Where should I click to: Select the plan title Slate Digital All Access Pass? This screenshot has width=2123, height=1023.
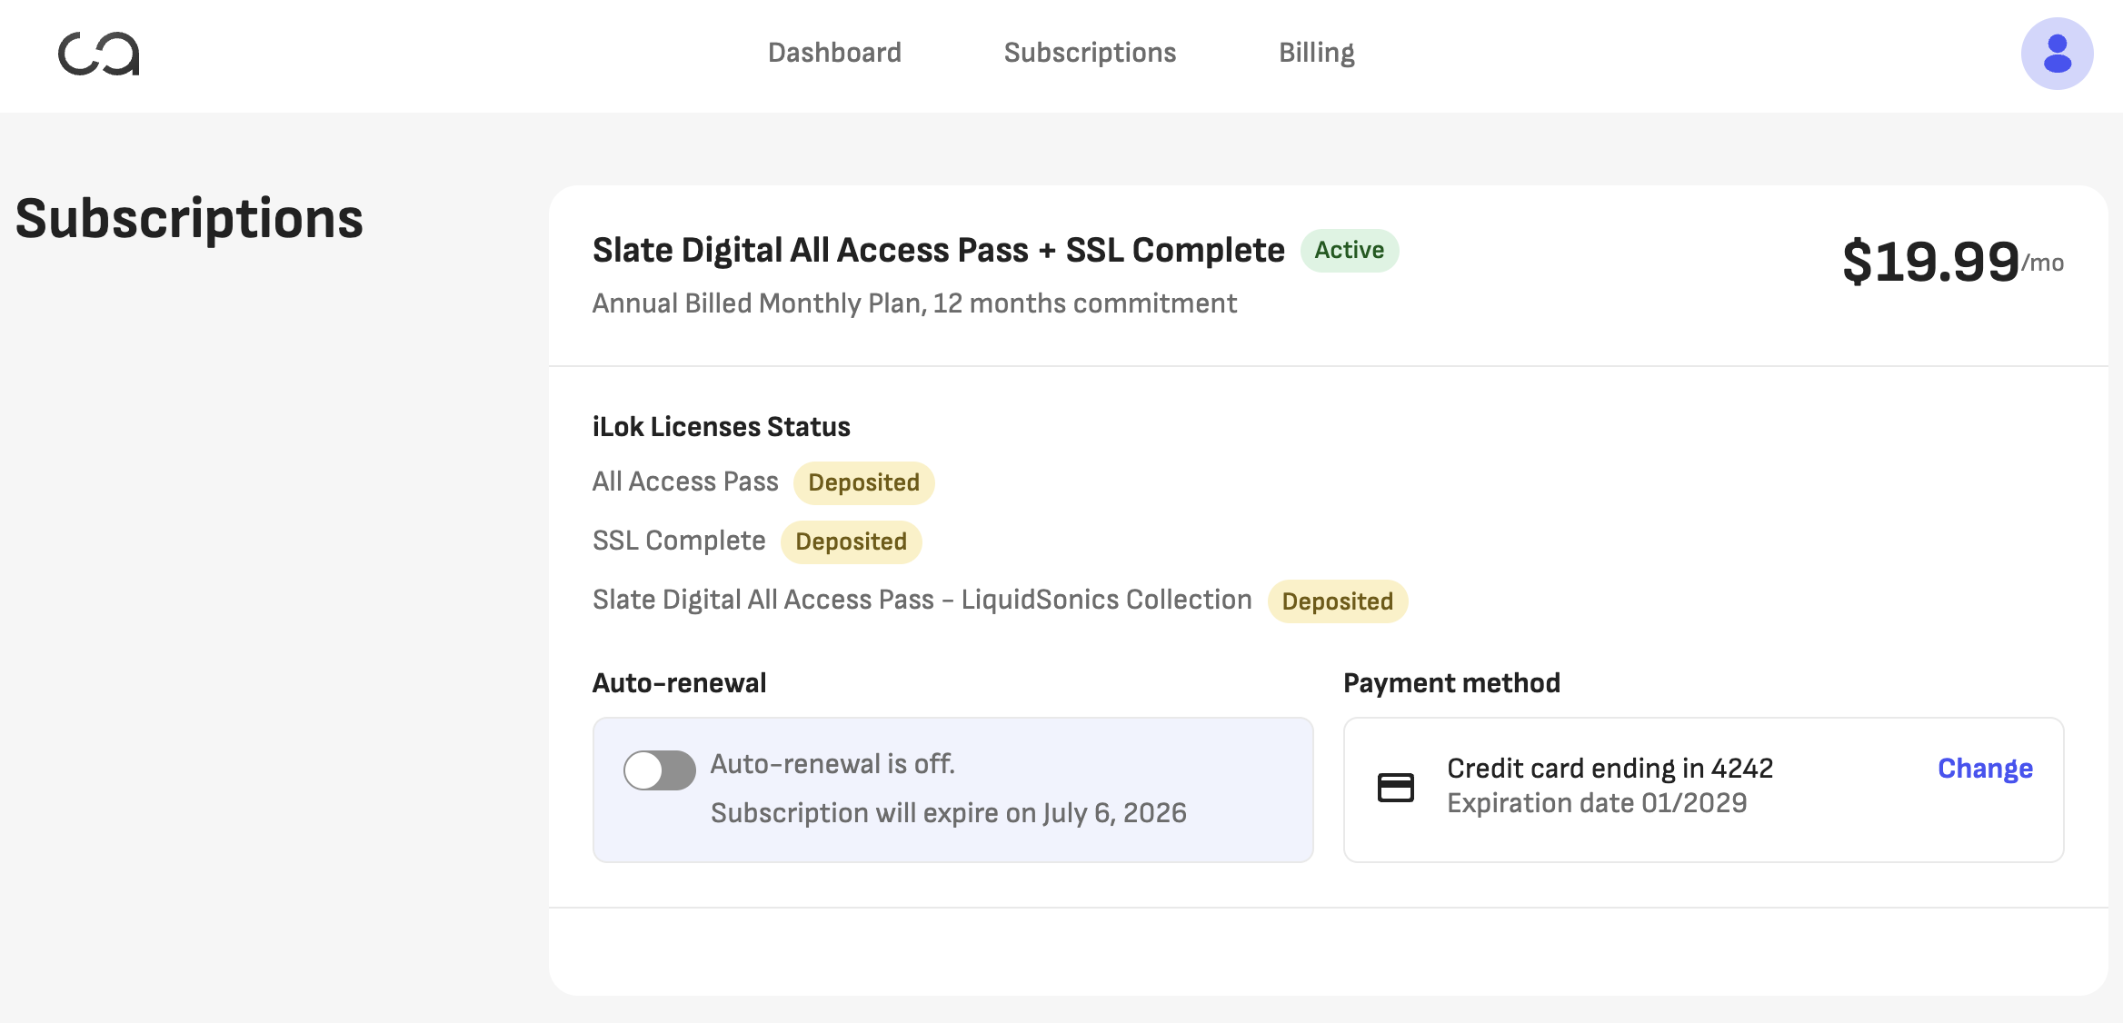click(x=938, y=250)
